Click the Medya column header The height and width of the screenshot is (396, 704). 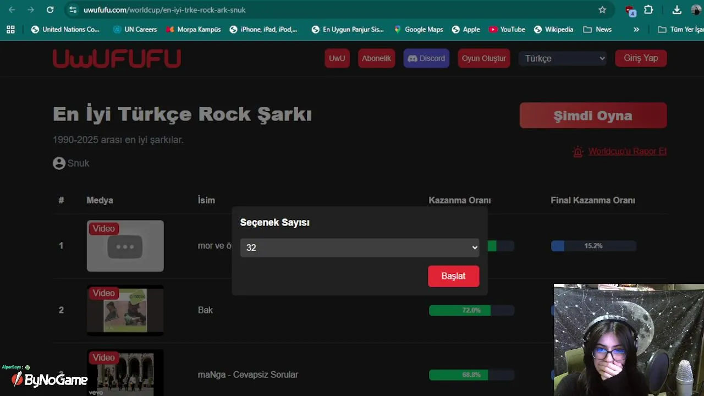coord(100,200)
